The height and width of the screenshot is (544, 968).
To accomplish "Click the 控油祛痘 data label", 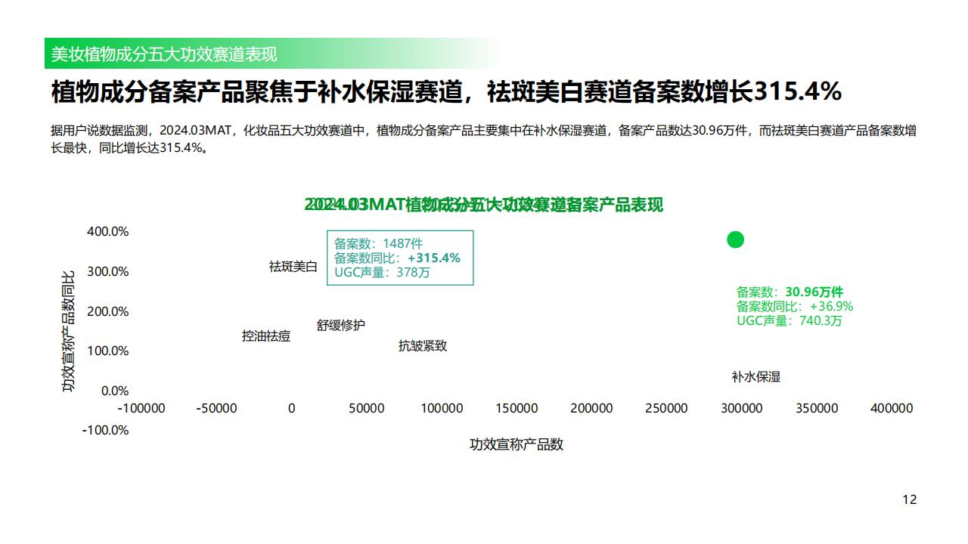I will pyautogui.click(x=266, y=336).
